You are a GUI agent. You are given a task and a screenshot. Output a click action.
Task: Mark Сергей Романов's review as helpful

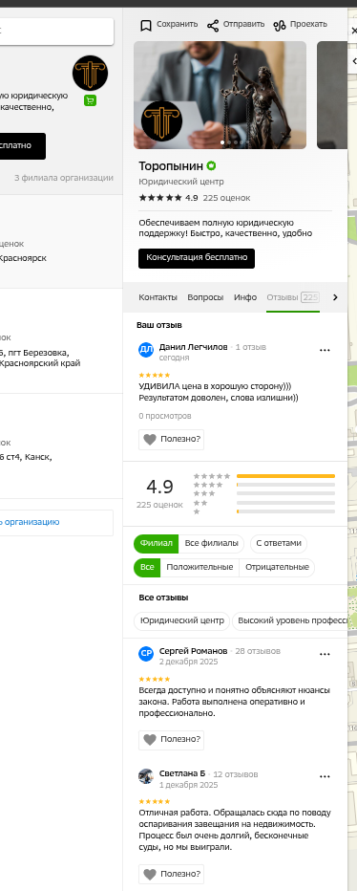point(172,740)
